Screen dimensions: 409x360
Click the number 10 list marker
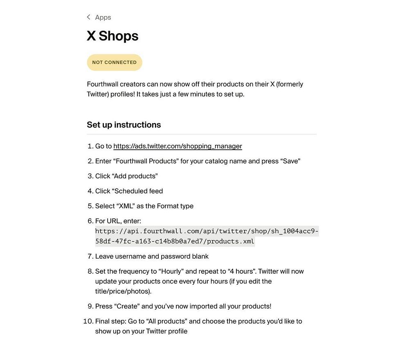(88, 321)
